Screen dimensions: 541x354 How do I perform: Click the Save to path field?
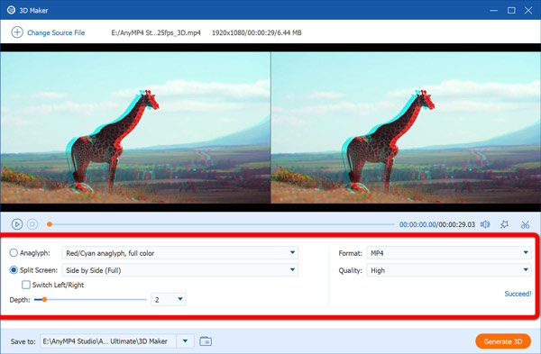click(x=108, y=341)
